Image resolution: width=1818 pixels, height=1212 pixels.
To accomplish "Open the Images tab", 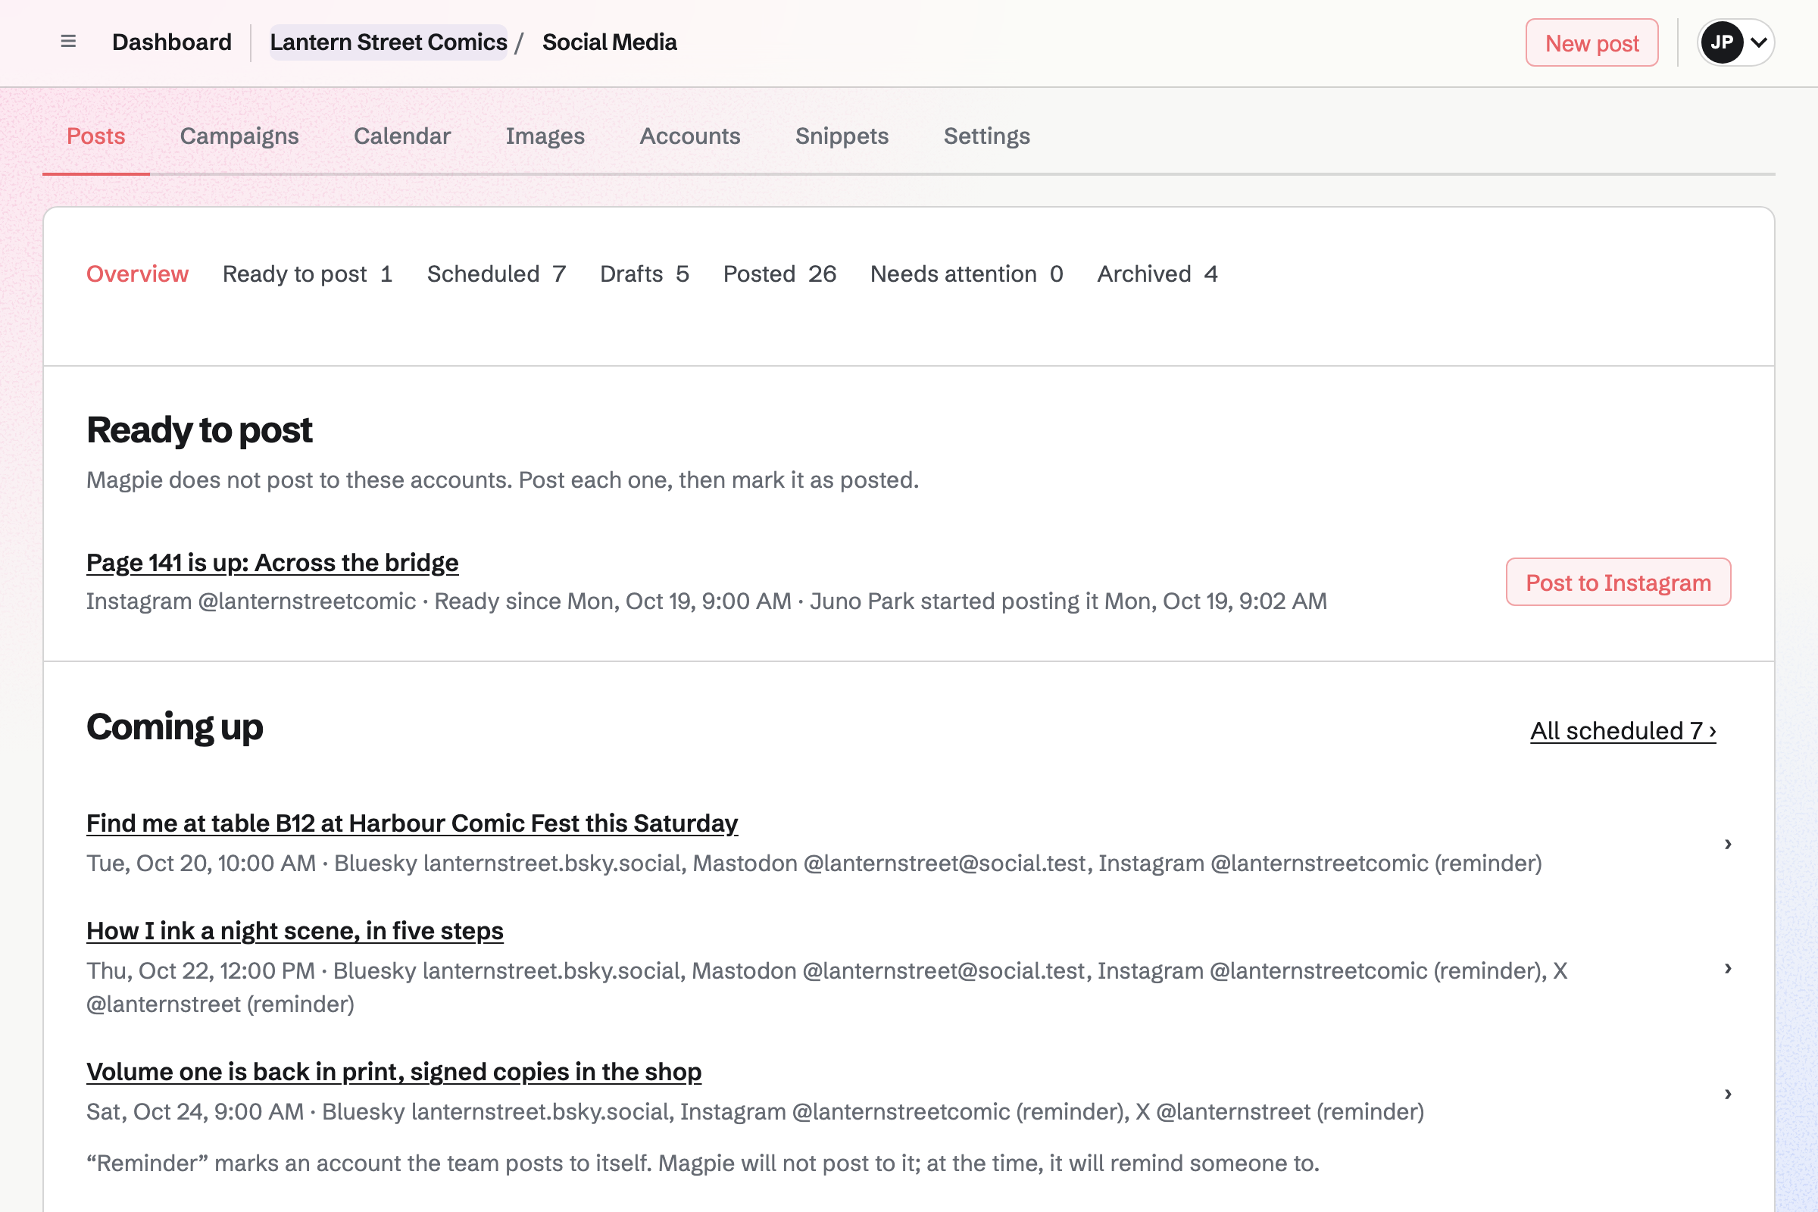I will 545,136.
